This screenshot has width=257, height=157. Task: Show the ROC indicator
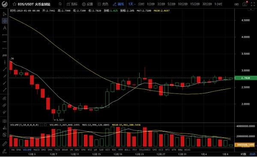click(114, 150)
